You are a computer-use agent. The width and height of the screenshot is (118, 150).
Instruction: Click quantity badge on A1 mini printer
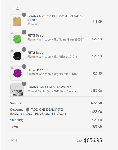tap(24, 84)
